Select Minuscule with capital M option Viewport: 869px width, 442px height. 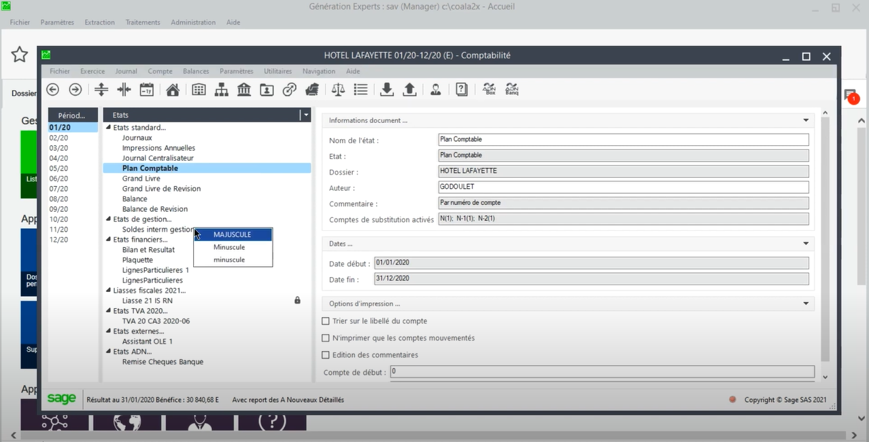coord(233,247)
